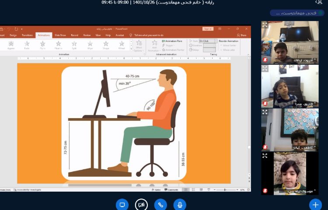Click the screen share button in bottom bar
Image resolution: width=328 pixels, height=210 pixels.
[122, 205]
